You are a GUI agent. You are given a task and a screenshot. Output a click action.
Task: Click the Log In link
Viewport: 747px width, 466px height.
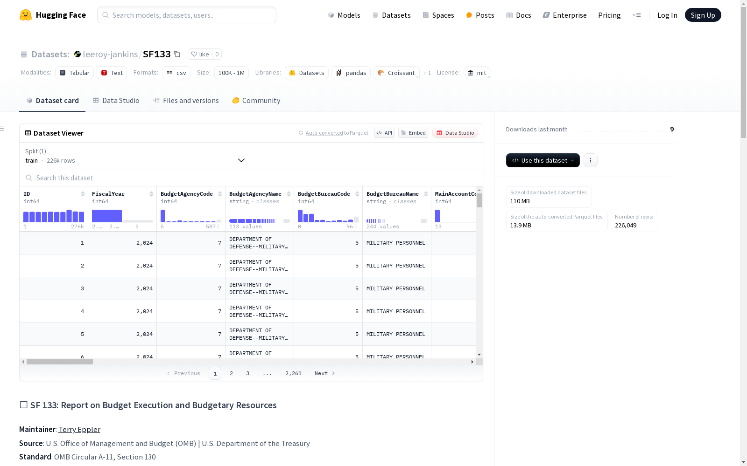pyautogui.click(x=667, y=15)
